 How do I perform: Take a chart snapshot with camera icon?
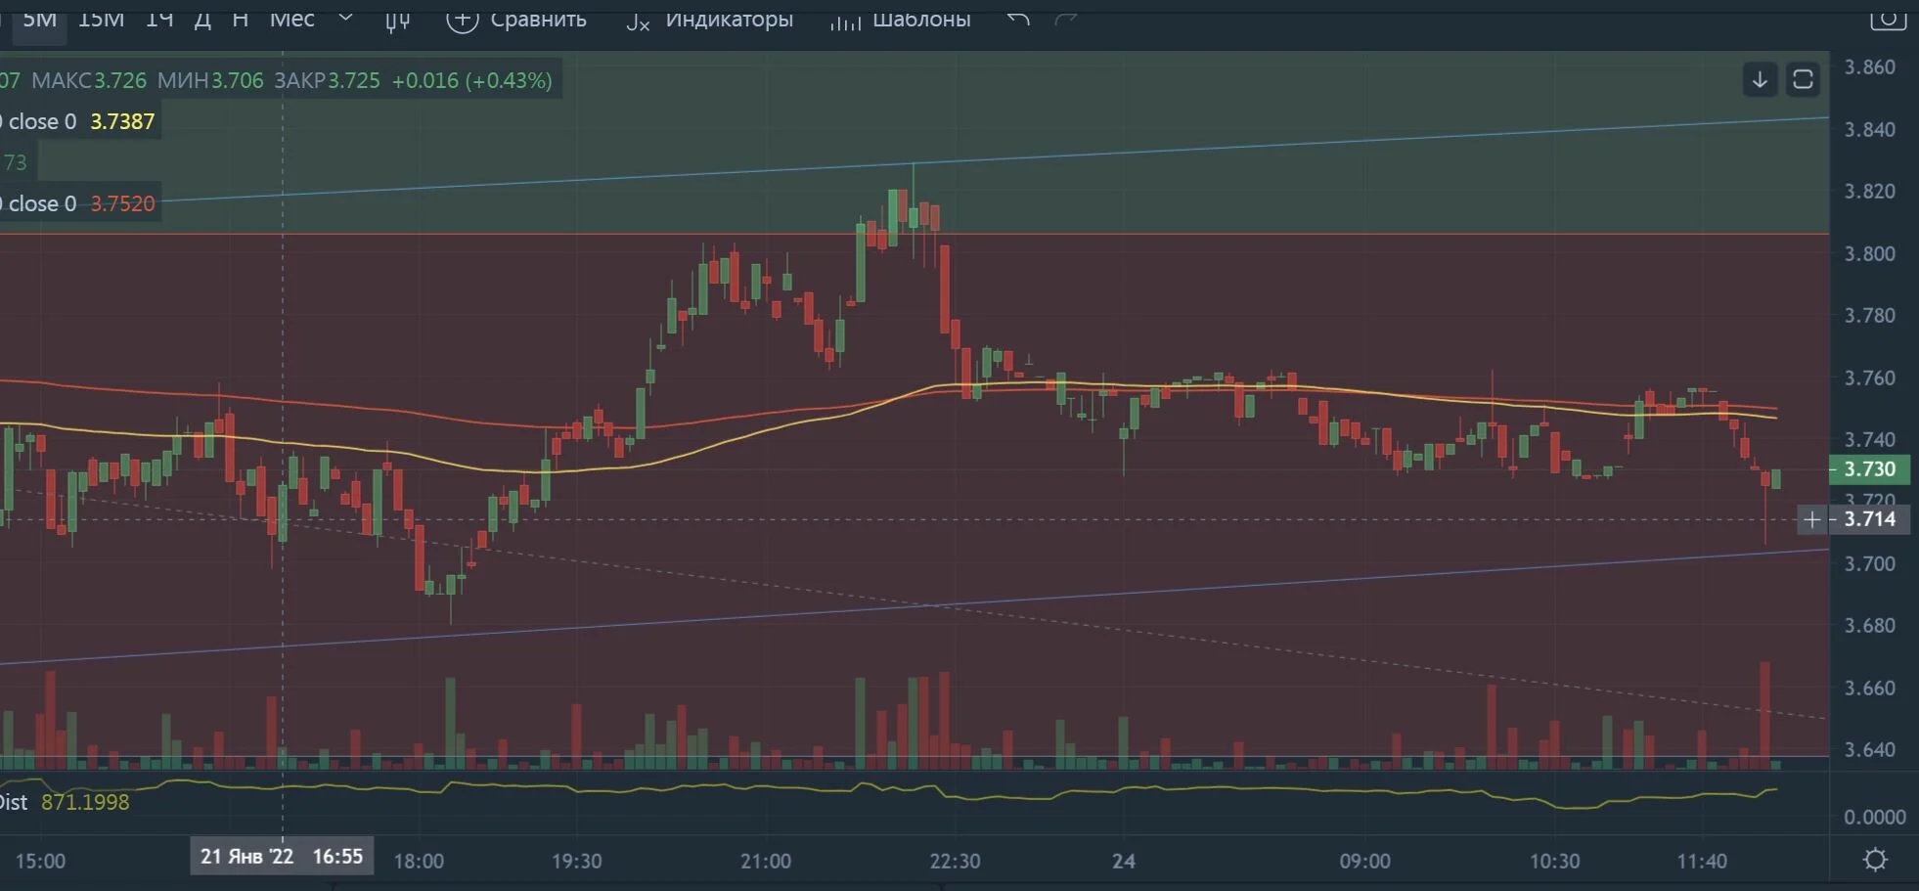point(1888,18)
